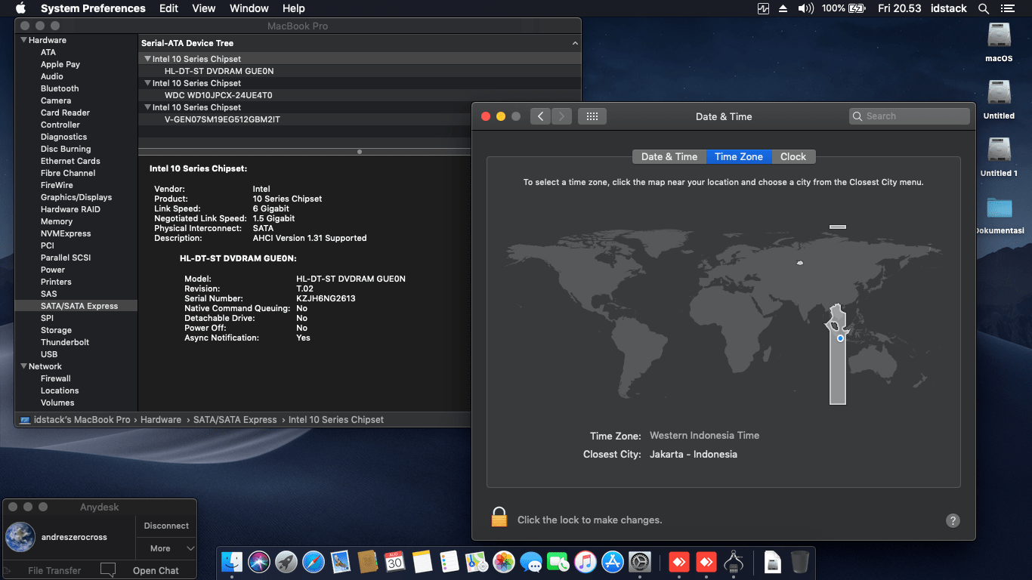Select HL-DT-ST DVDRAM GUE0N device row
This screenshot has width=1032, height=580.
[x=360, y=71]
